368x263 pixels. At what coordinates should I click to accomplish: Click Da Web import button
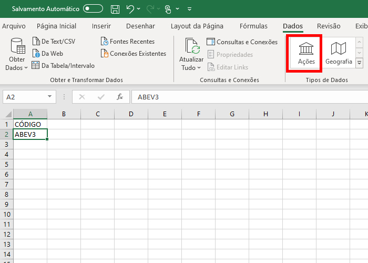pyautogui.click(x=48, y=54)
